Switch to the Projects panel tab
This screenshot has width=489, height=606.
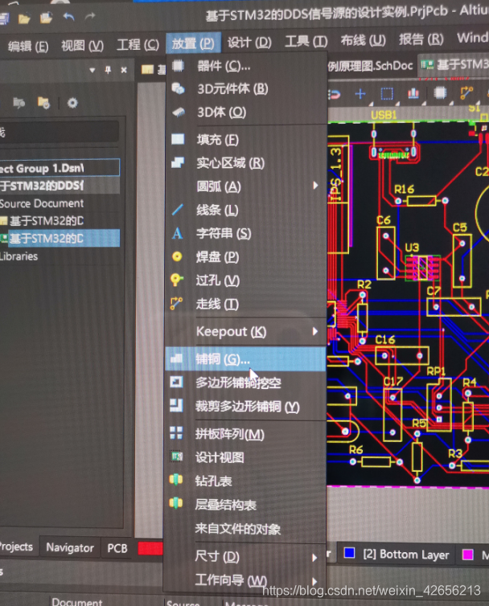[x=17, y=547]
